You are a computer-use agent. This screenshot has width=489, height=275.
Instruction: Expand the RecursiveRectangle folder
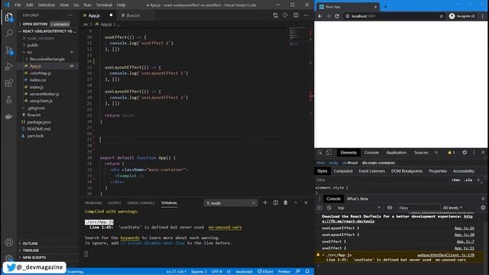pos(47,59)
